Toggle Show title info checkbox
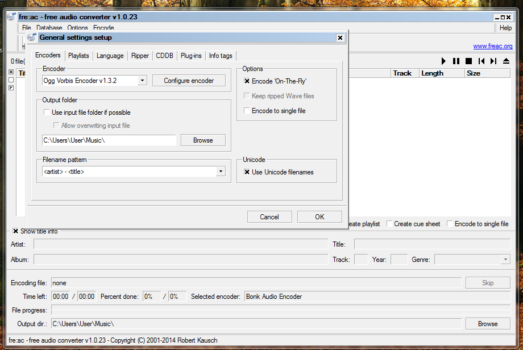This screenshot has height=350, width=523. point(15,231)
